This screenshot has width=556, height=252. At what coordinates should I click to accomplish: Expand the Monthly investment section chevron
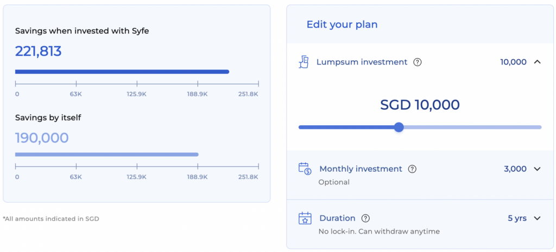(x=537, y=169)
